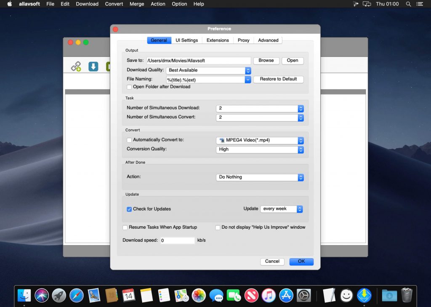Open Safari from the Dock
431x307 pixels.
(x=76, y=295)
